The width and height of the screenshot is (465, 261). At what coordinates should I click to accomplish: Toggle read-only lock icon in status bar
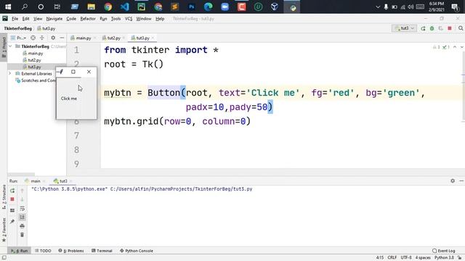[x=460, y=258]
